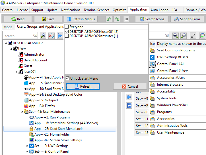Collapse the Users tree node
The height and width of the screenshot is (155, 206).
(x=12, y=49)
